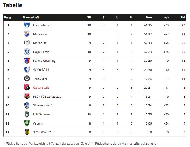This screenshot has height=147, width=190.
Task: Click the KSC / FCB Donaustadt logo
Action: pyautogui.click(x=27, y=97)
